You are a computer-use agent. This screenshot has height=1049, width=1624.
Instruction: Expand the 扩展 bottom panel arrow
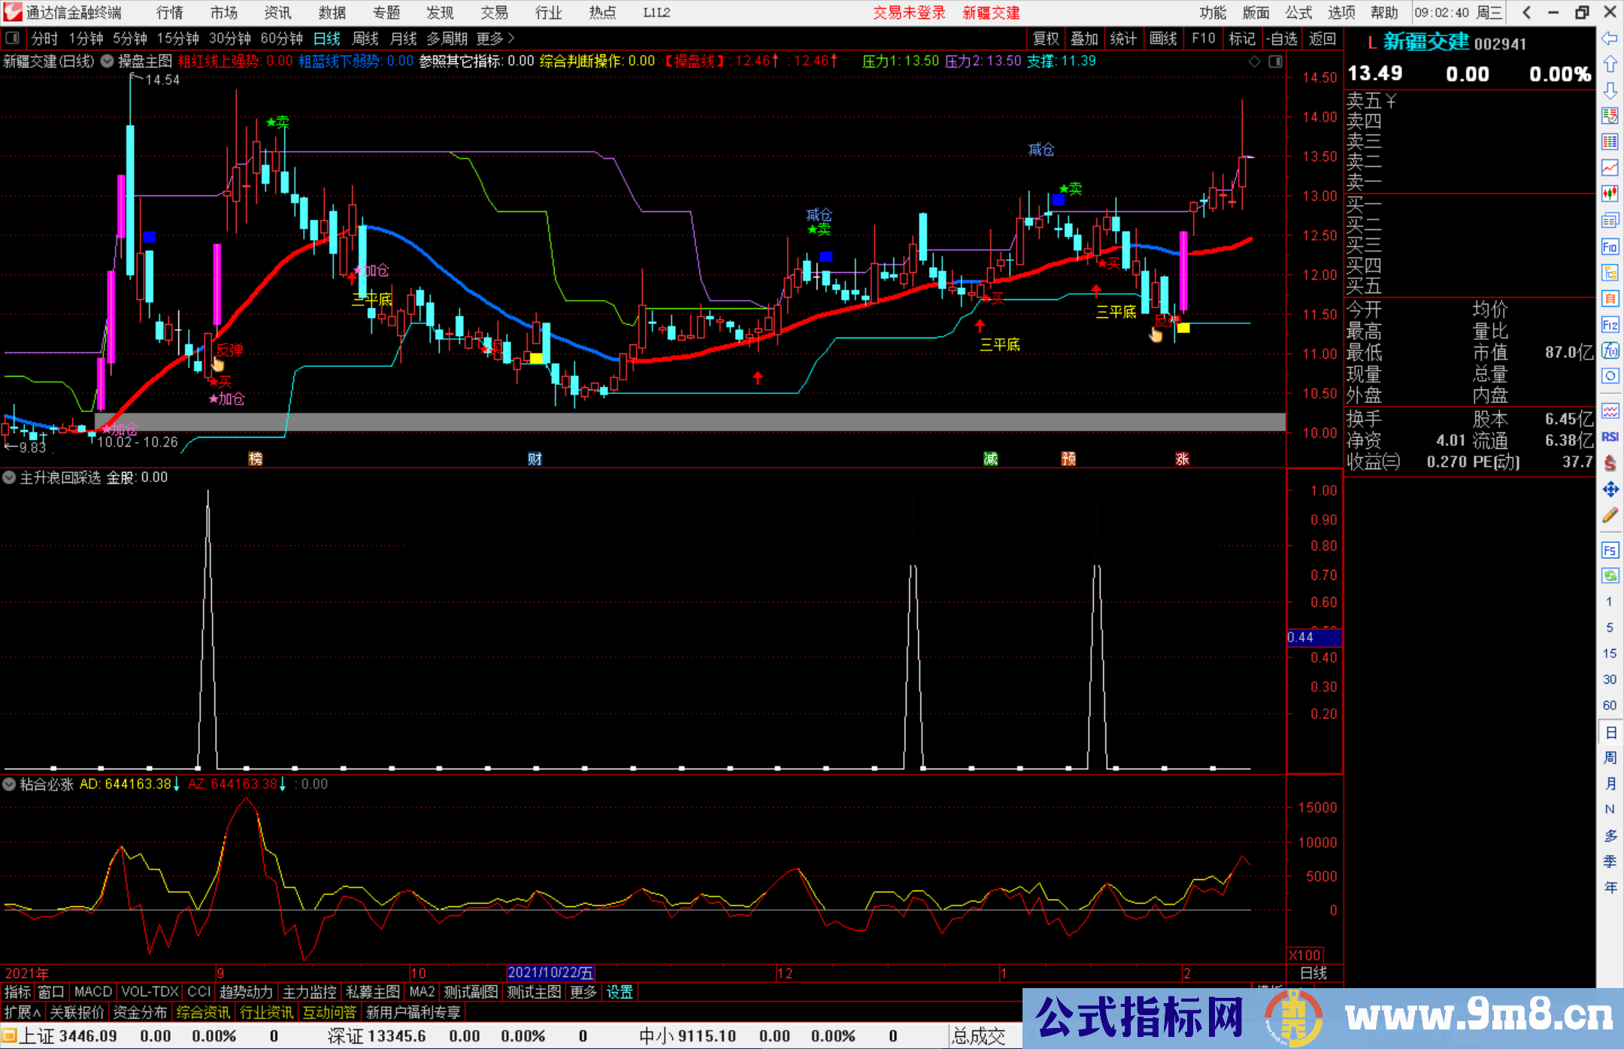click(23, 1012)
